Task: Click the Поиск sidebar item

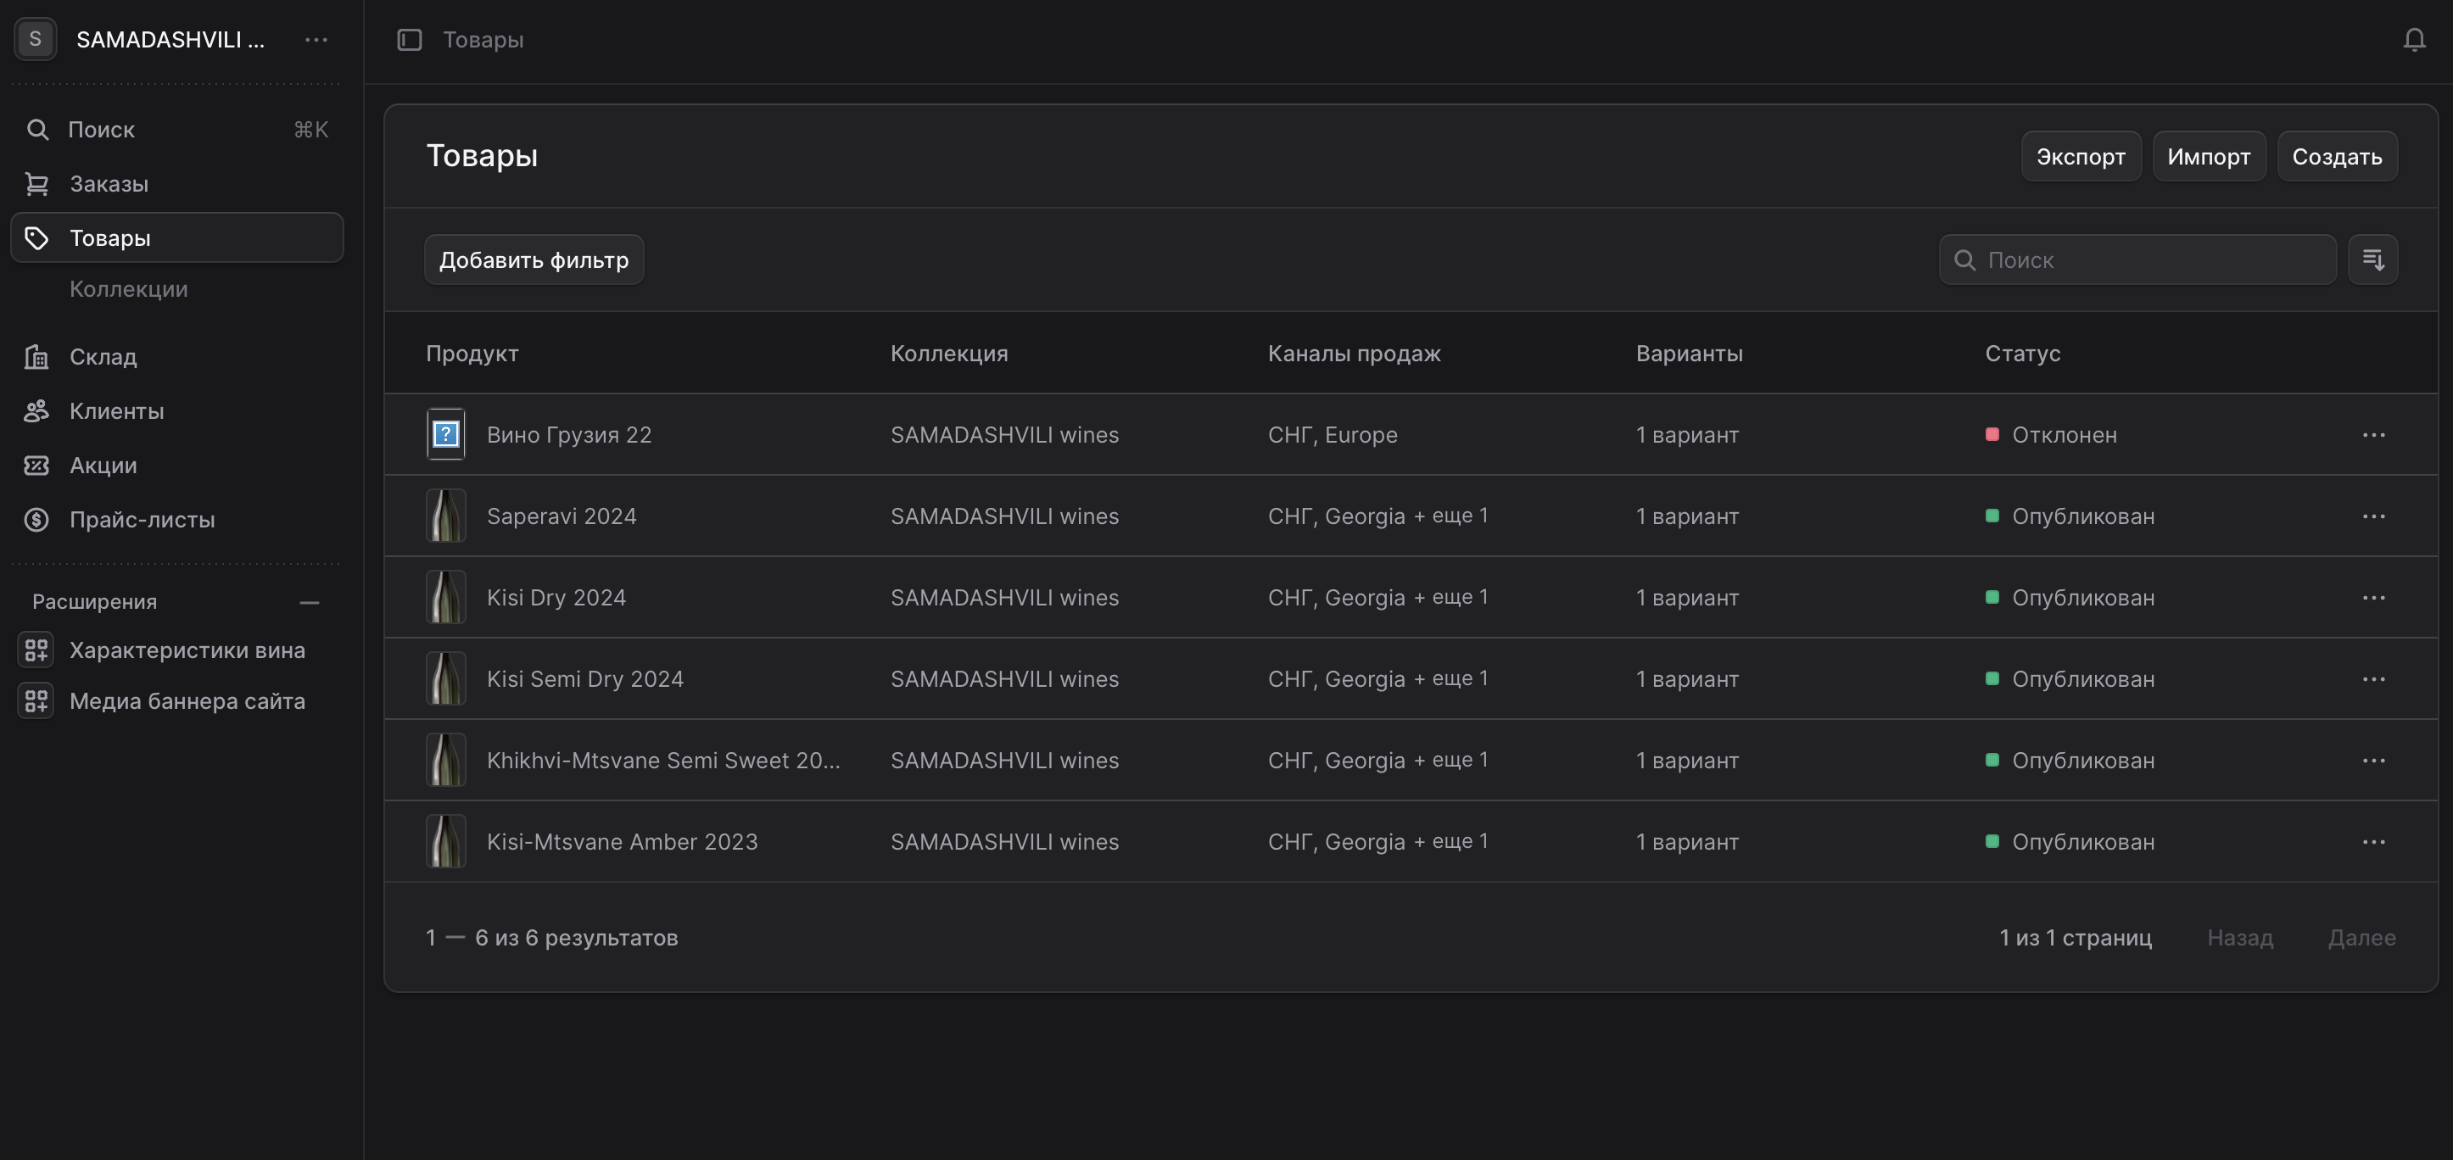Action: coord(177,130)
